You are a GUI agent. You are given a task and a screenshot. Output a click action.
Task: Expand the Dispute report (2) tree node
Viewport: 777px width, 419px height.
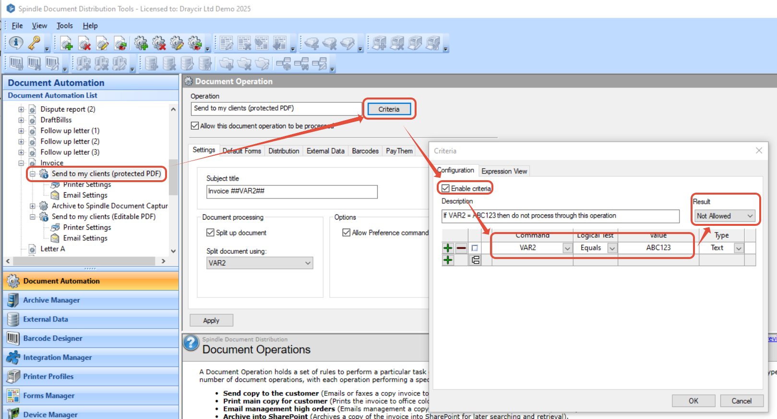[x=21, y=110]
